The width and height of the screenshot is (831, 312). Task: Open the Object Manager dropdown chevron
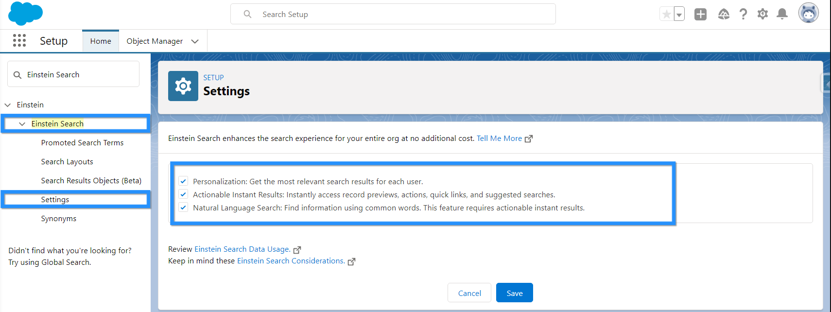[195, 41]
